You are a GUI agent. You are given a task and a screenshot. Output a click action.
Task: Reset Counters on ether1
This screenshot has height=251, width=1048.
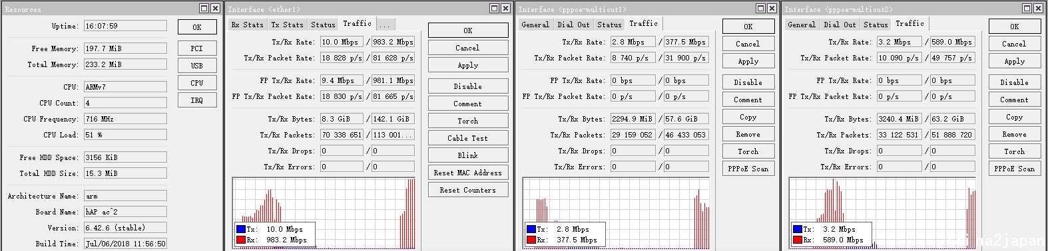[467, 190]
